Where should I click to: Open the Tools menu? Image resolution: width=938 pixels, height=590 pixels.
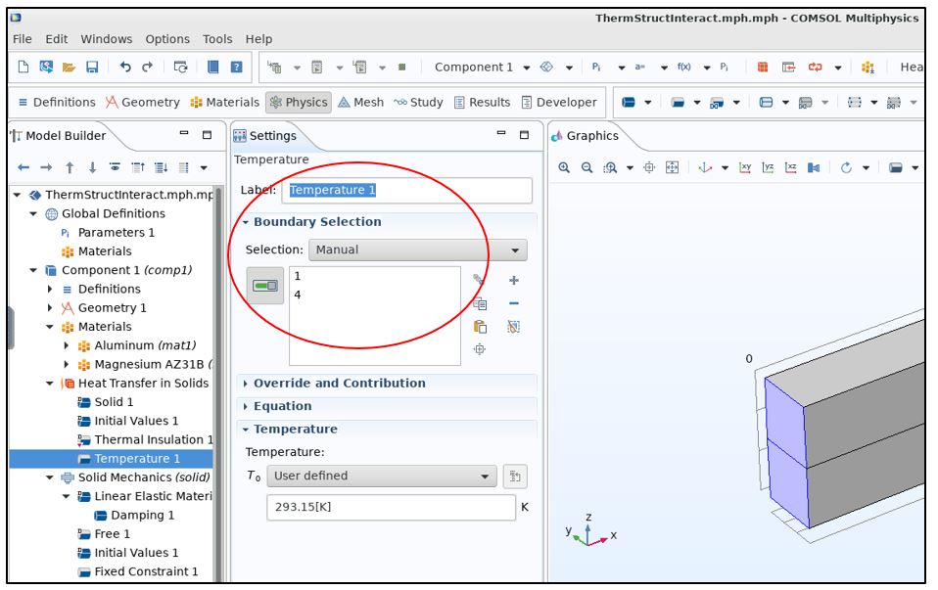pyautogui.click(x=217, y=39)
